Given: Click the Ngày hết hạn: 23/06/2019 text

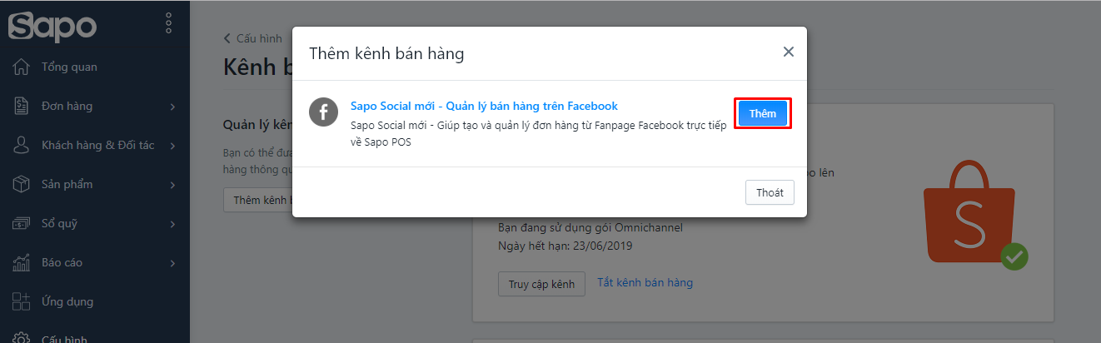Looking at the screenshot, I should [x=565, y=246].
